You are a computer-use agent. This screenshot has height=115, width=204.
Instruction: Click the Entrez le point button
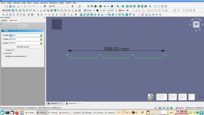[23, 47]
